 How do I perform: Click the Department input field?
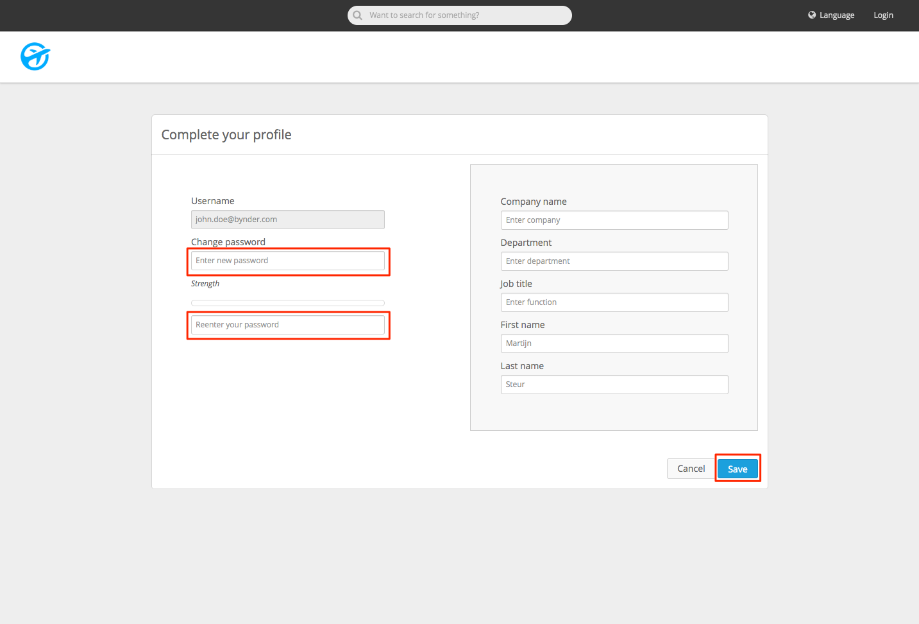[x=614, y=261]
